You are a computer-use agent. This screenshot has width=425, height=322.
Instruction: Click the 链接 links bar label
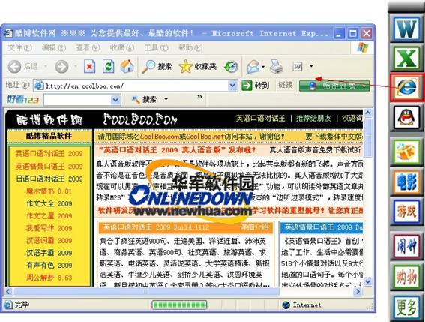tap(286, 85)
